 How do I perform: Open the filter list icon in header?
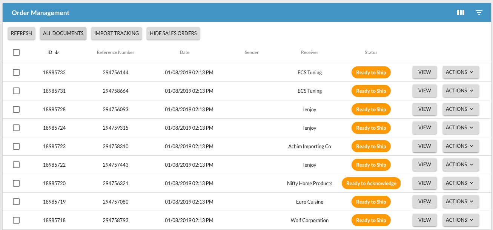click(479, 12)
